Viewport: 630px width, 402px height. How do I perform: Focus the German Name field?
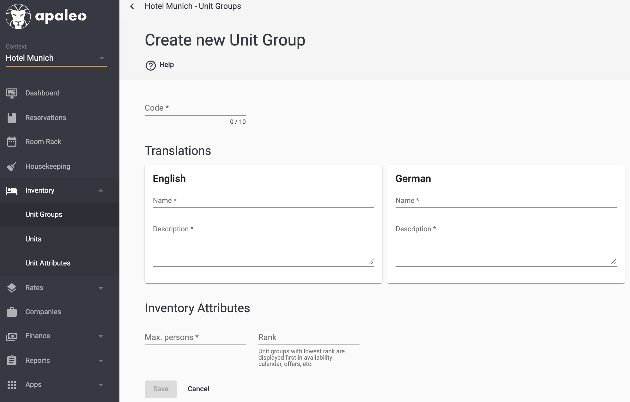pyautogui.click(x=506, y=201)
